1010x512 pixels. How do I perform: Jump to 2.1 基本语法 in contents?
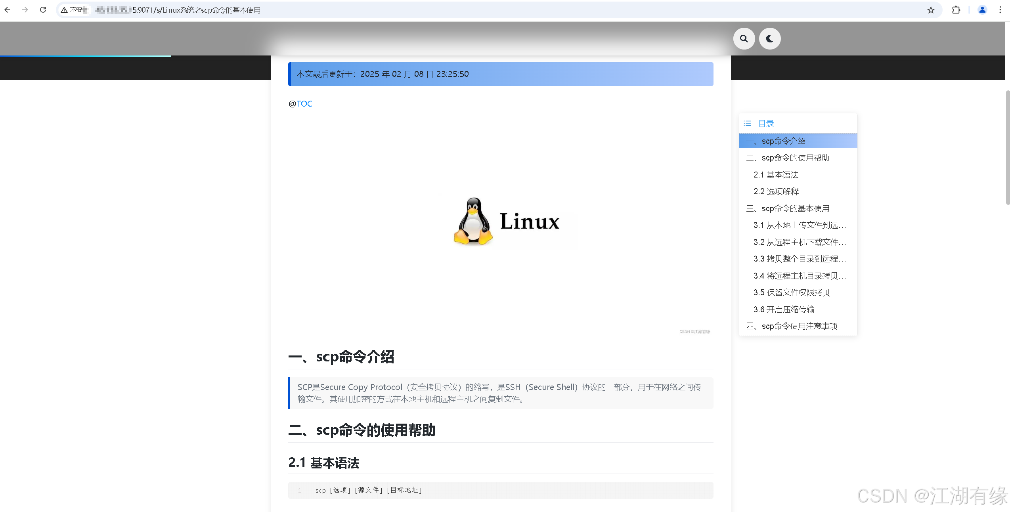tap(776, 175)
